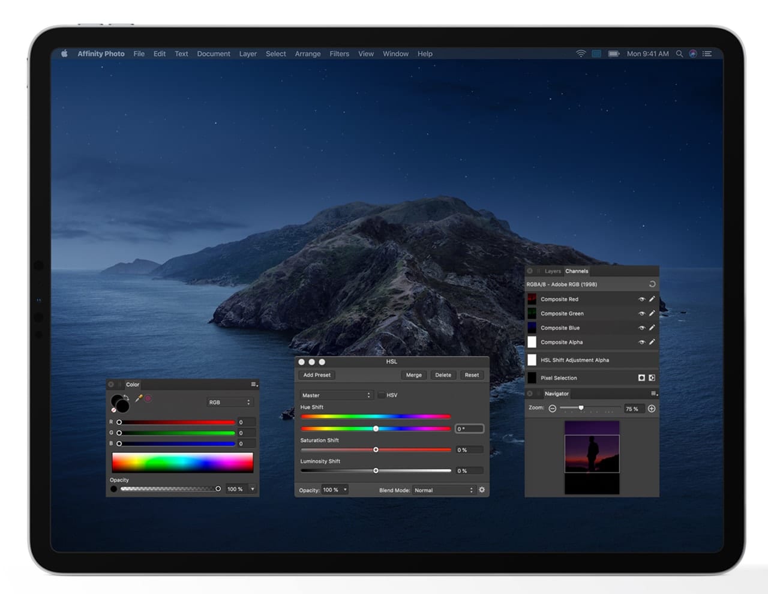Toggle visibility of Composite Alpha channel
This screenshot has height=594, width=768.
click(641, 342)
